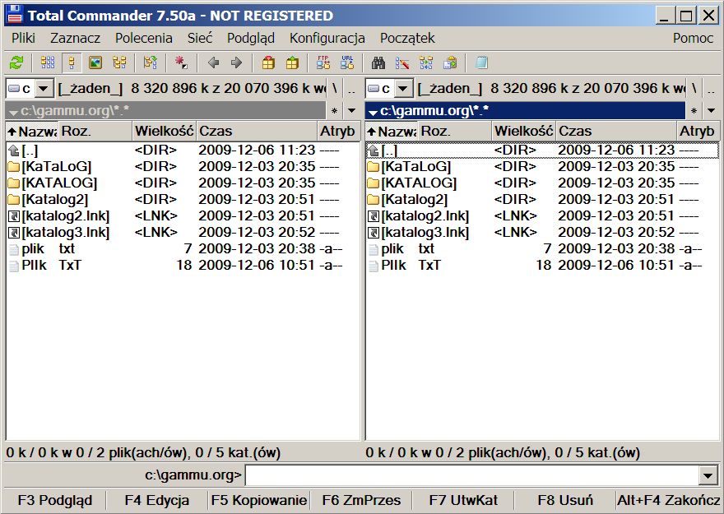Click the Pack files box icon

268,63
